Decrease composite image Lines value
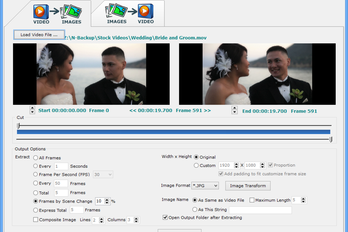 101,221
